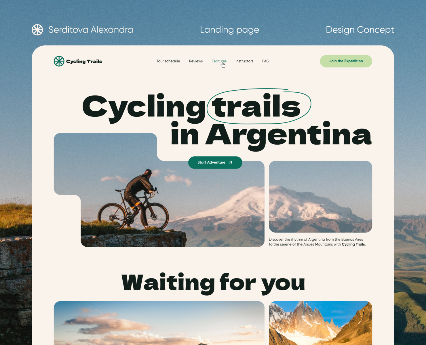426x345 pixels.
Task: Click the Cycling Trails brand name text
Action: click(84, 62)
